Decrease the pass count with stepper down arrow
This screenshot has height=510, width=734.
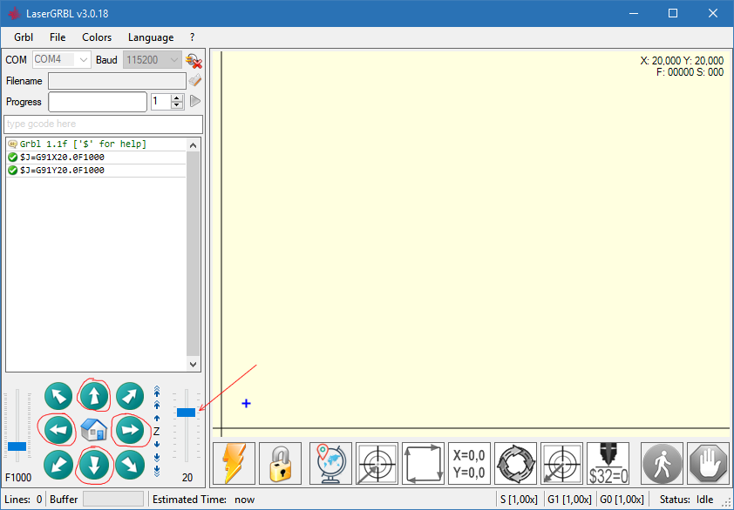(177, 105)
